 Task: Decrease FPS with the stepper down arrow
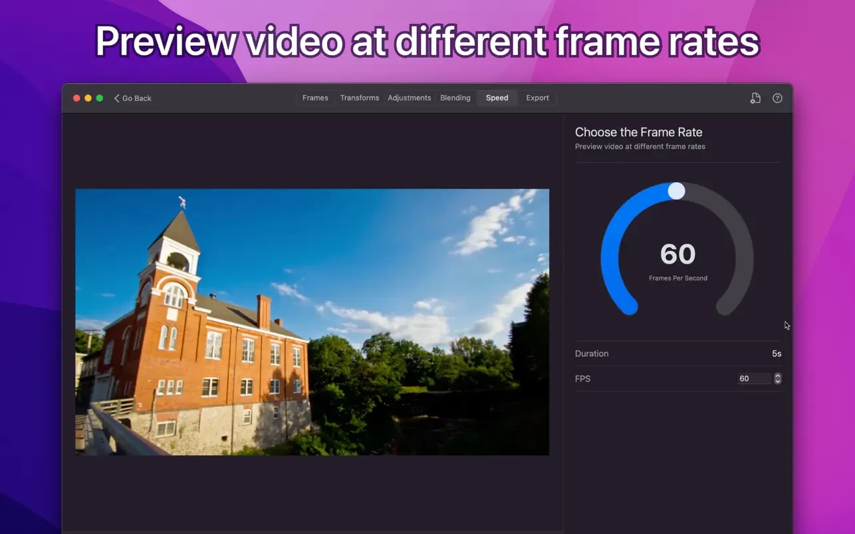pos(778,381)
